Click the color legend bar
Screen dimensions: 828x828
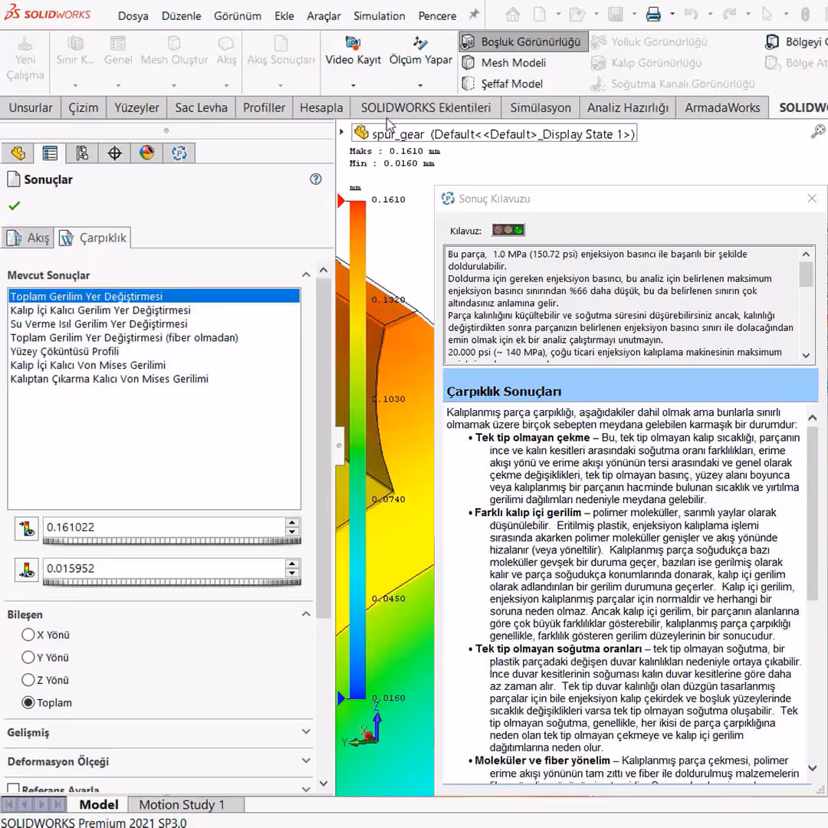pyautogui.click(x=357, y=449)
